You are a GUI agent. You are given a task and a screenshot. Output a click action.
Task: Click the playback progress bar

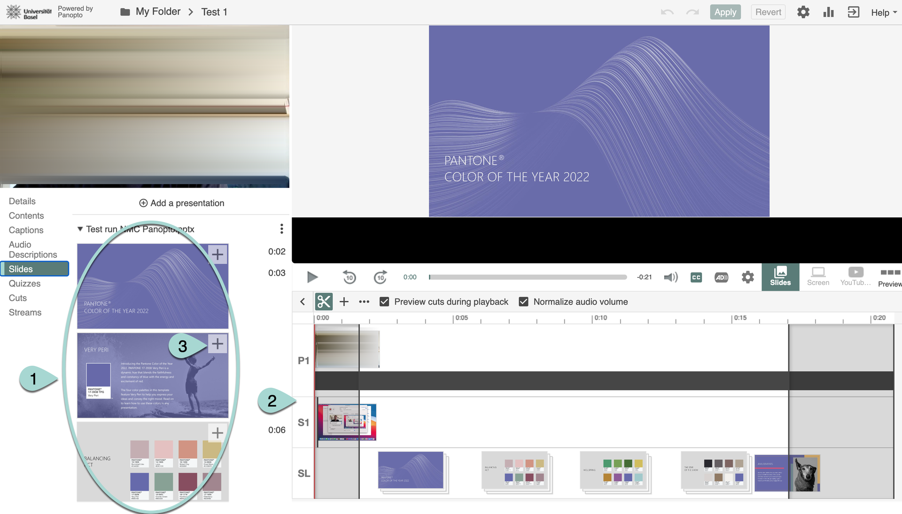coord(528,277)
